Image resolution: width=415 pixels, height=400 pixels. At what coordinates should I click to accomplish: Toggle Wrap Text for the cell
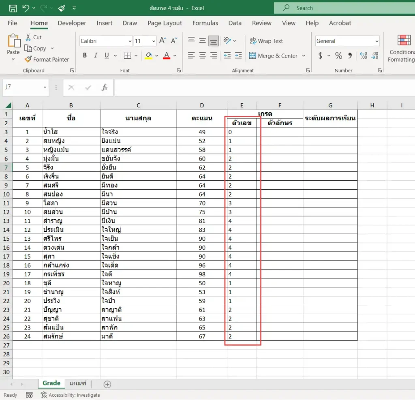(266, 41)
